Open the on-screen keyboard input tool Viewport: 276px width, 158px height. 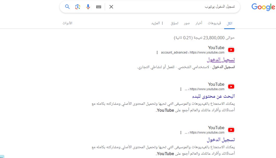point(99,7)
